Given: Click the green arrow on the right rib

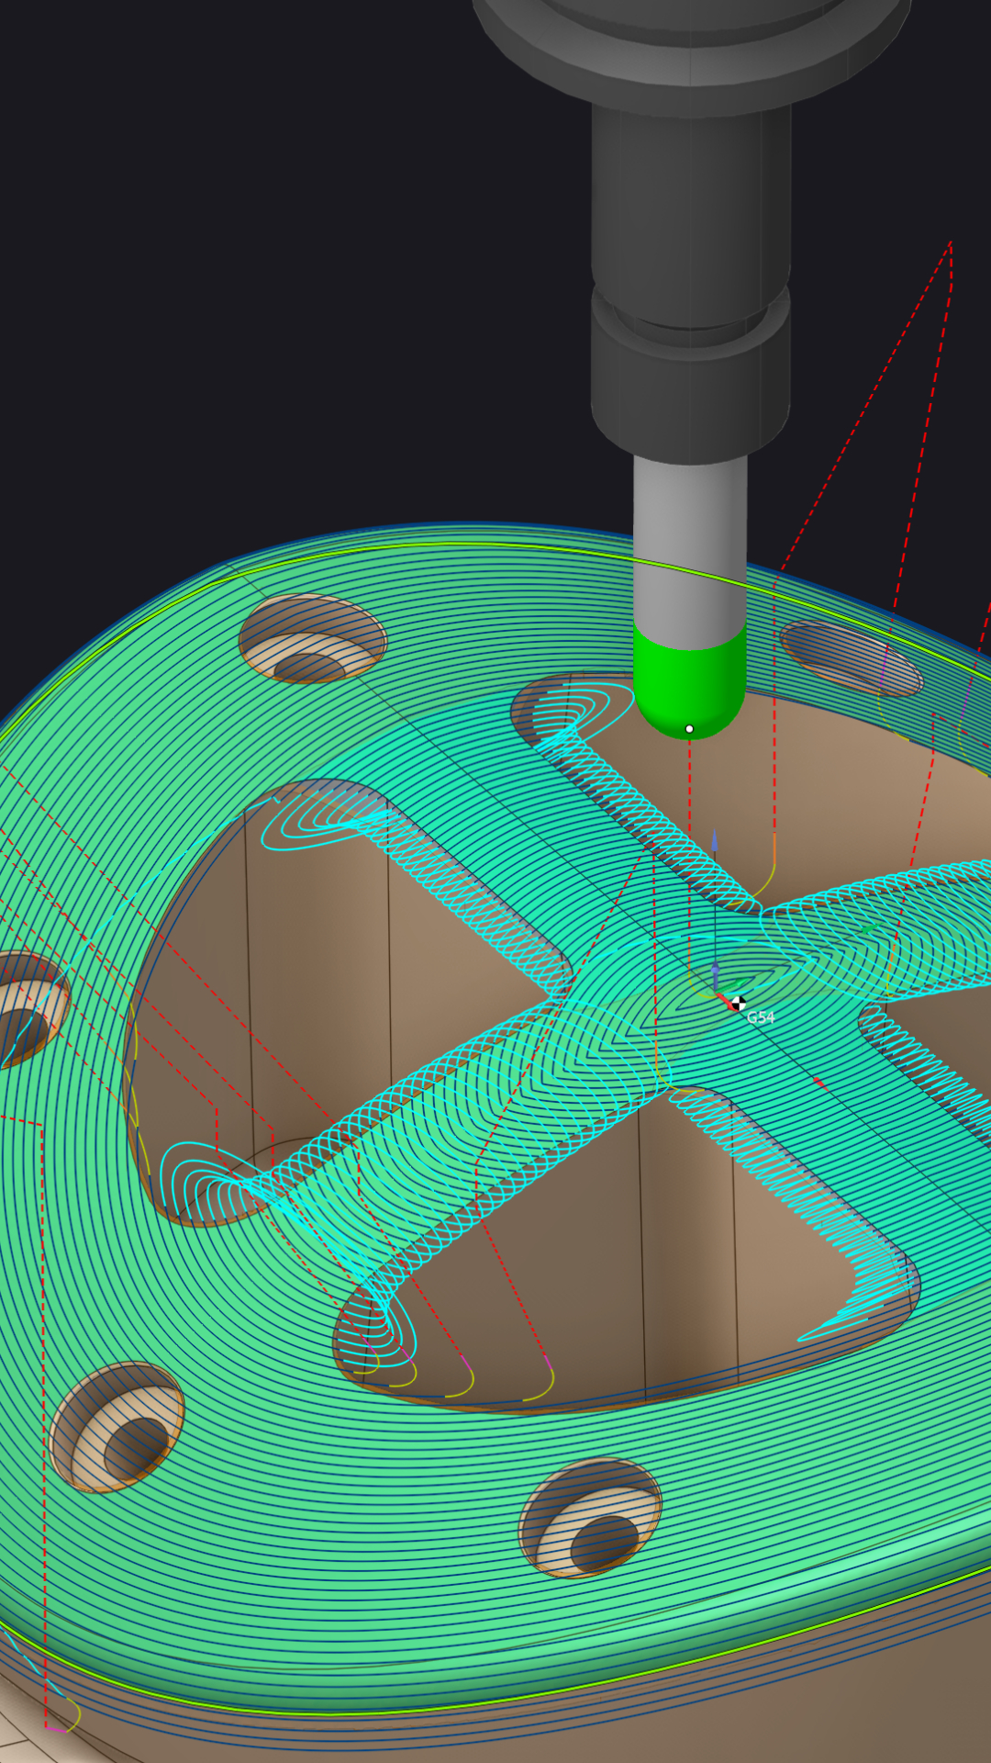Looking at the screenshot, I should 867,930.
